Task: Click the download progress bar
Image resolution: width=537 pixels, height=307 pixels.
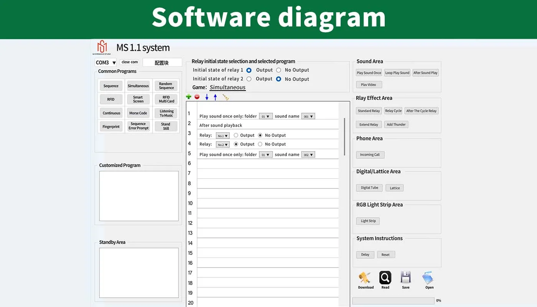Action: (393, 301)
